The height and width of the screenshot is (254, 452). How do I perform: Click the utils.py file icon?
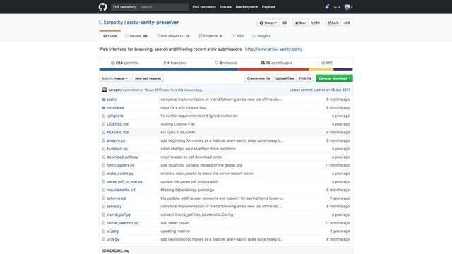click(104, 240)
